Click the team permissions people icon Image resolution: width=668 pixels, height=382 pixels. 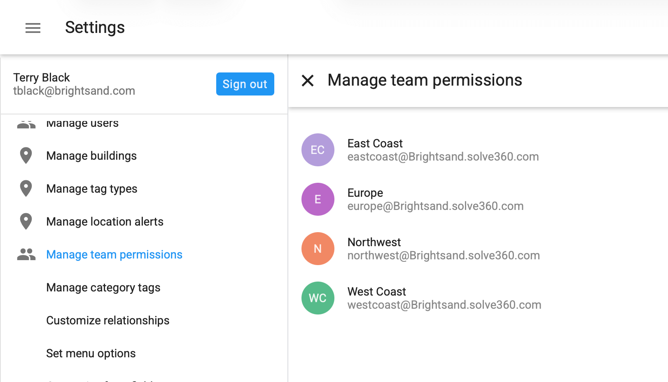click(x=26, y=254)
